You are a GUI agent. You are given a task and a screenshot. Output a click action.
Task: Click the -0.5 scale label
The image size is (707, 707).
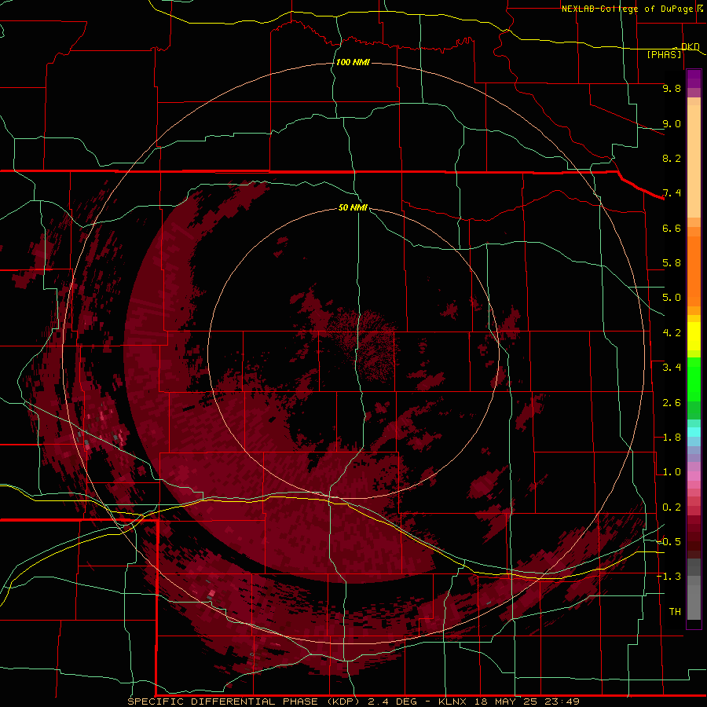click(x=669, y=542)
